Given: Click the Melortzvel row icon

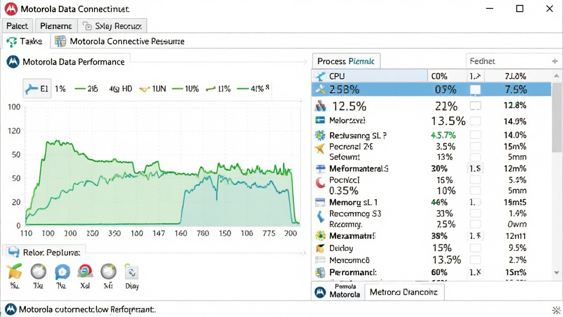Looking at the screenshot, I should (x=320, y=121).
